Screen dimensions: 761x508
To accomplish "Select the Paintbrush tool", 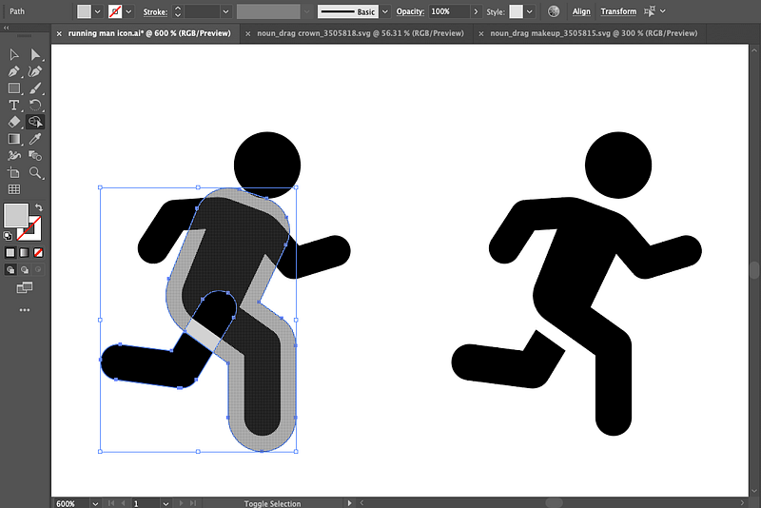I will coord(35,88).
